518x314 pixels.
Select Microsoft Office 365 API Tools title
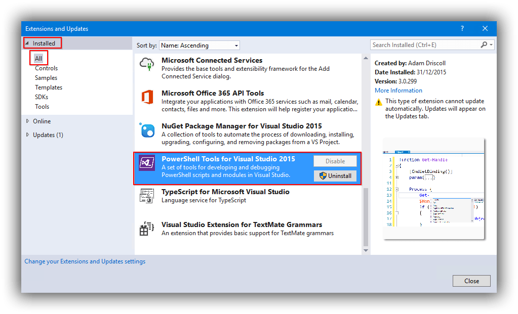pos(213,93)
